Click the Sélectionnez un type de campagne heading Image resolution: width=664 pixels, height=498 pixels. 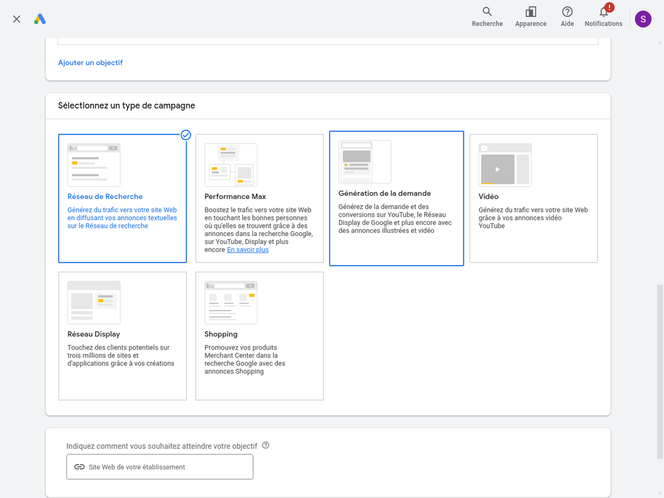[126, 106]
